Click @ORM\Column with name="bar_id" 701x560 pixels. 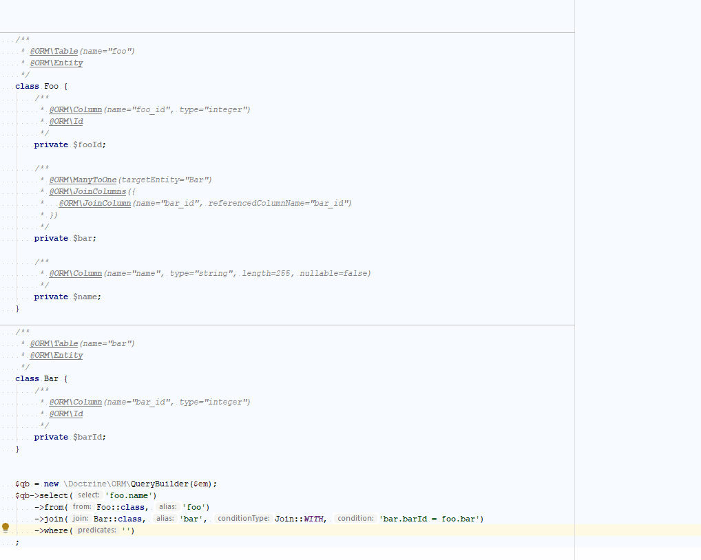(x=76, y=402)
